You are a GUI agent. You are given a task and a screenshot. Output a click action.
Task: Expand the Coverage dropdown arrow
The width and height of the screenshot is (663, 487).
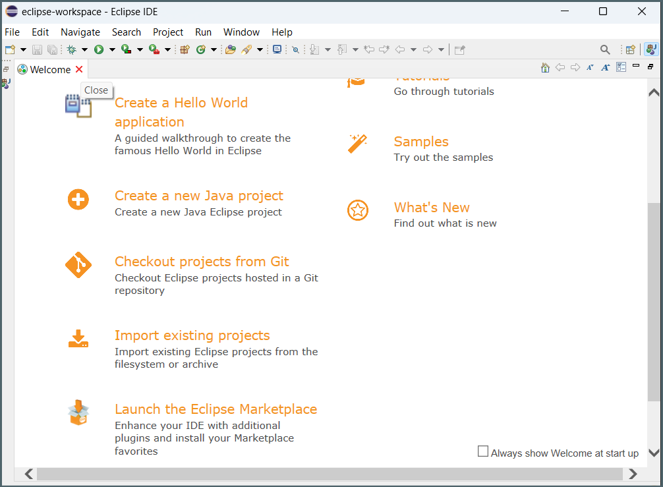pos(140,50)
